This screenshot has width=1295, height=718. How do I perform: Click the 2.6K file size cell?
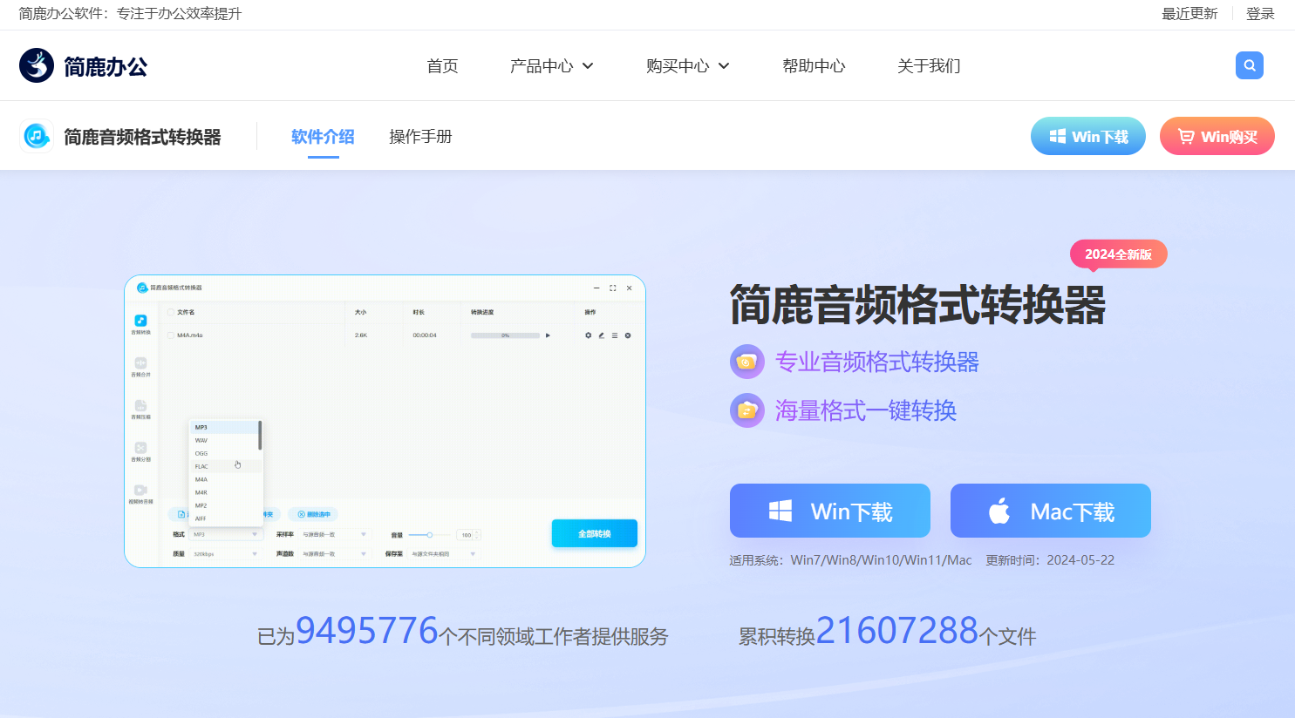pyautogui.click(x=361, y=335)
